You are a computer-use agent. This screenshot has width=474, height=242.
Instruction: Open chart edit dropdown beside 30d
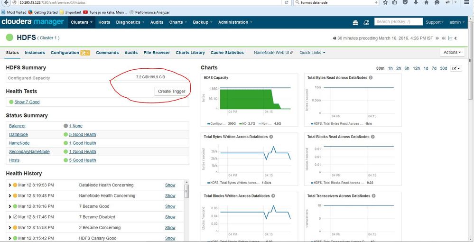[x=456, y=69]
